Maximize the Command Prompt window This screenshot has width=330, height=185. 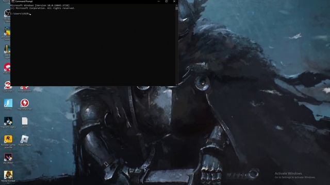point(167,1)
